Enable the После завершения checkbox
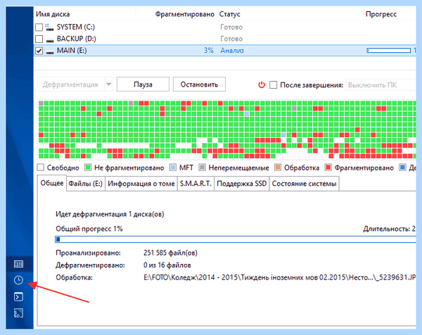 273,85
